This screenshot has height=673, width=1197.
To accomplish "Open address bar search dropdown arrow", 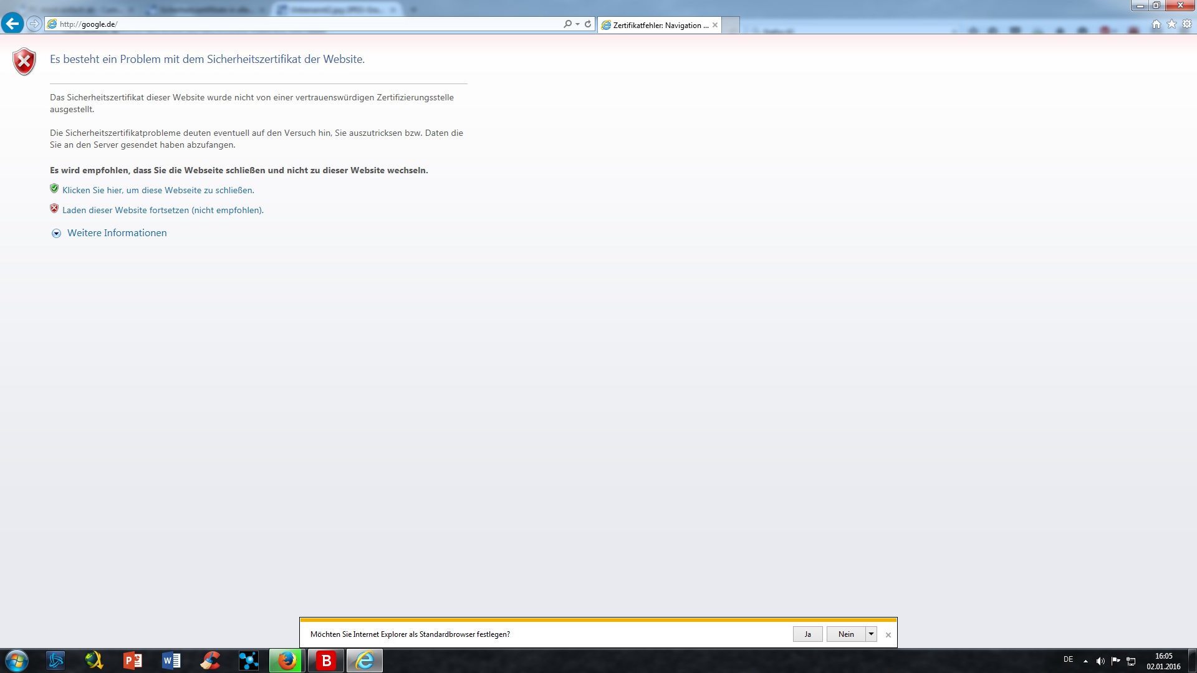I will [577, 24].
